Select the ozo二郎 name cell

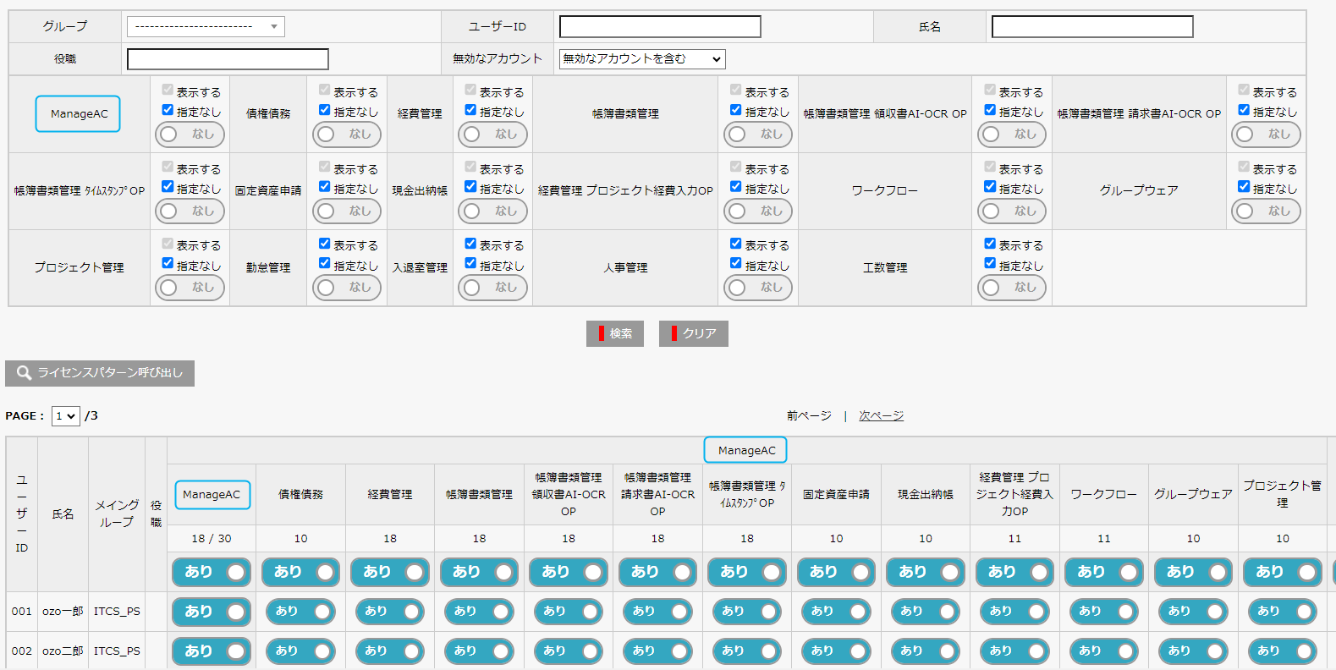pyautogui.click(x=63, y=651)
